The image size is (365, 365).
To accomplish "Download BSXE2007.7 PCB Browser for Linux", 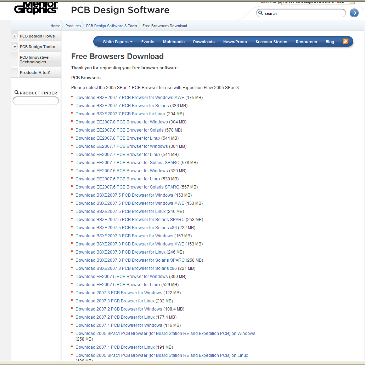I will click(120, 114).
